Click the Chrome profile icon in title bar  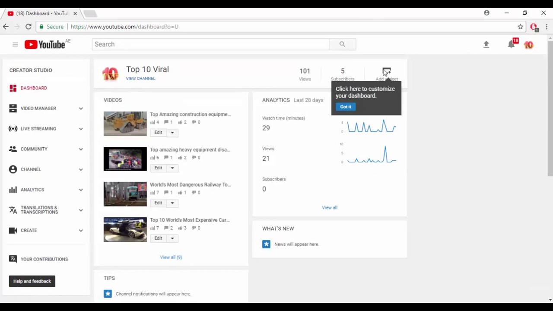pos(486,13)
